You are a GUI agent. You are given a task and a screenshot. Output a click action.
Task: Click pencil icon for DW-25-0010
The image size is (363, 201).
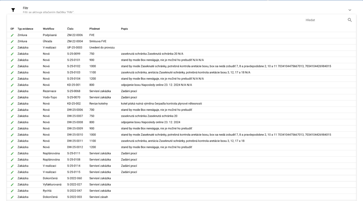click(x=12, y=134)
